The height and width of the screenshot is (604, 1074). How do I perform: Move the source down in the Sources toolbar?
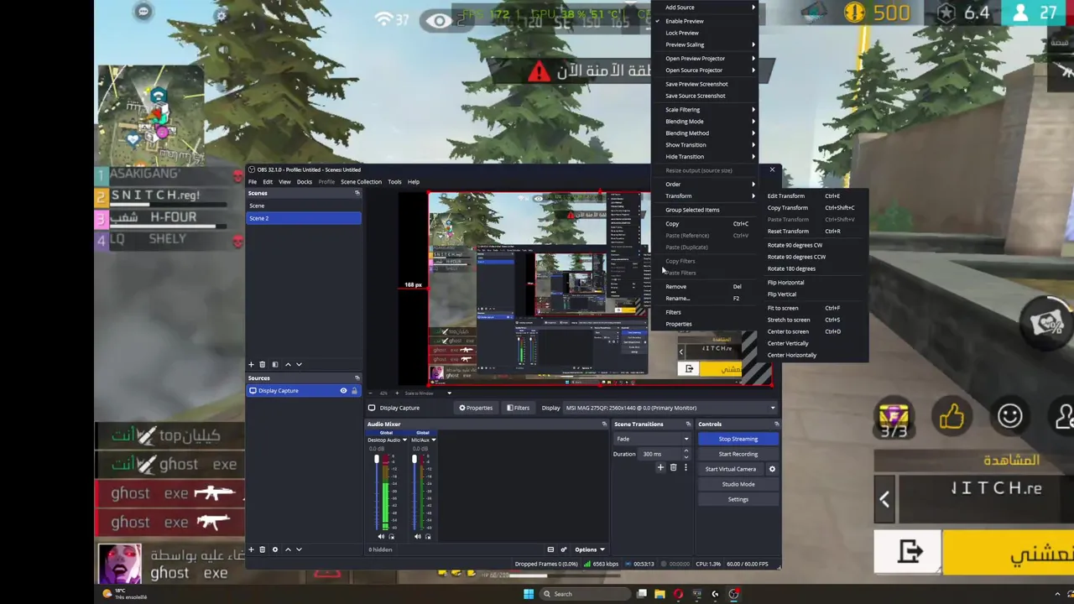[x=299, y=549]
